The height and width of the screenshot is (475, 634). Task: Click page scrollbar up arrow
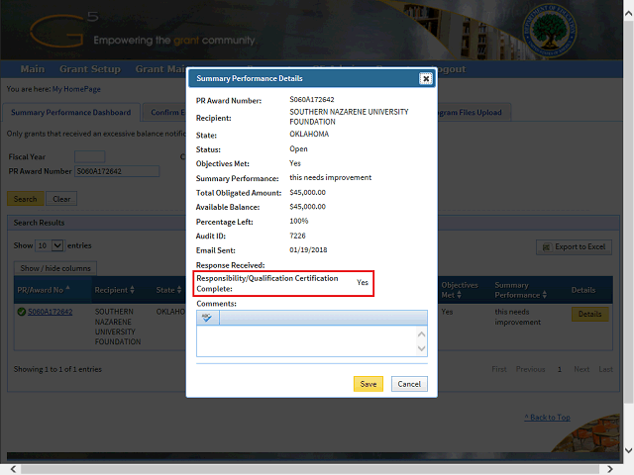coord(628,14)
